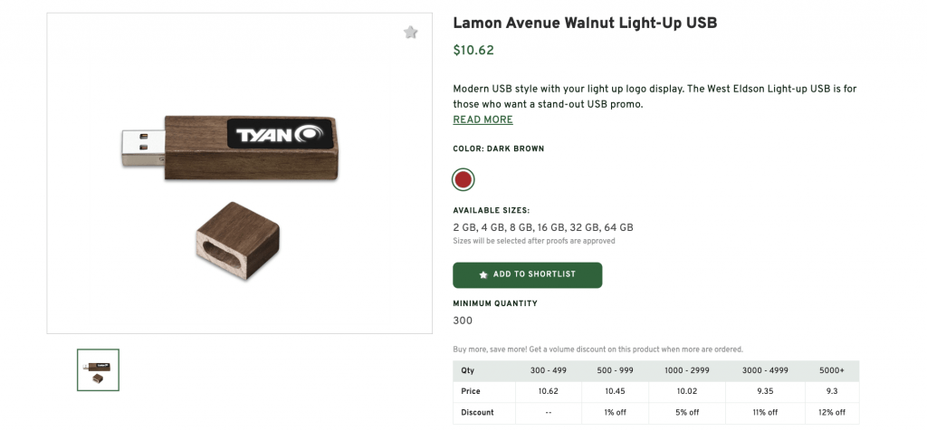Click the wooden USB cap in the photo

(x=237, y=242)
